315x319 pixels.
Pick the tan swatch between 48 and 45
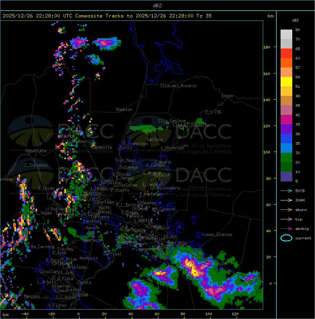click(286, 100)
